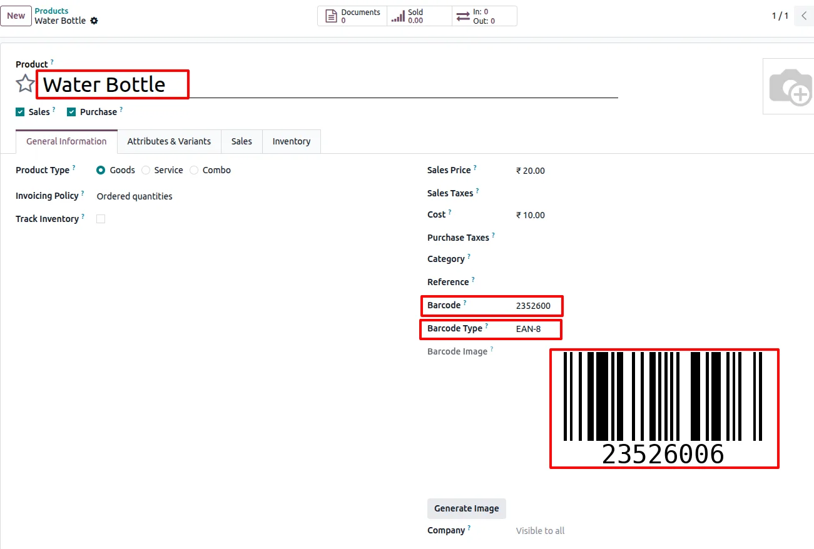Screen dimensions: 814x549
Task: Switch to the Attributes & Variants tab
Action: (169, 141)
